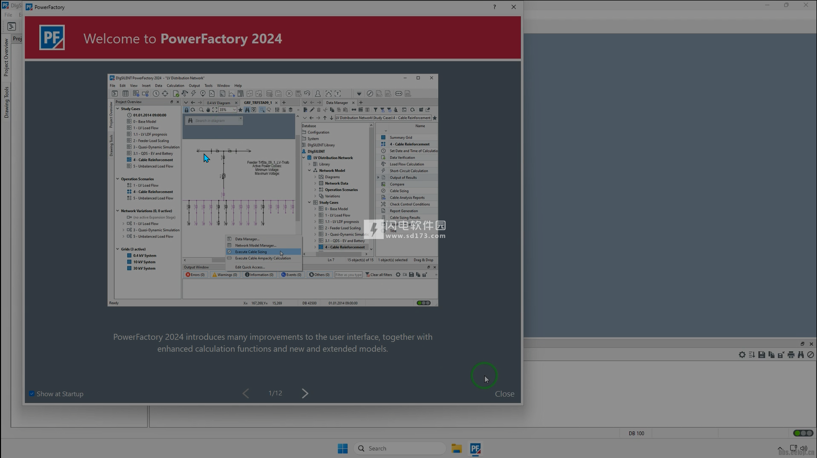Click the traffic light status indicator
This screenshot has height=458, width=817.
click(803, 433)
